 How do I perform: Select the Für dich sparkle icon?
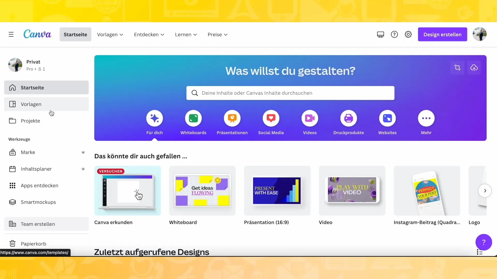(x=155, y=118)
